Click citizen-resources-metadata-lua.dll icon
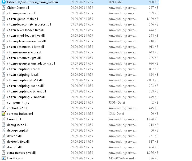The height and width of the screenshot is (161, 192). 4,63
